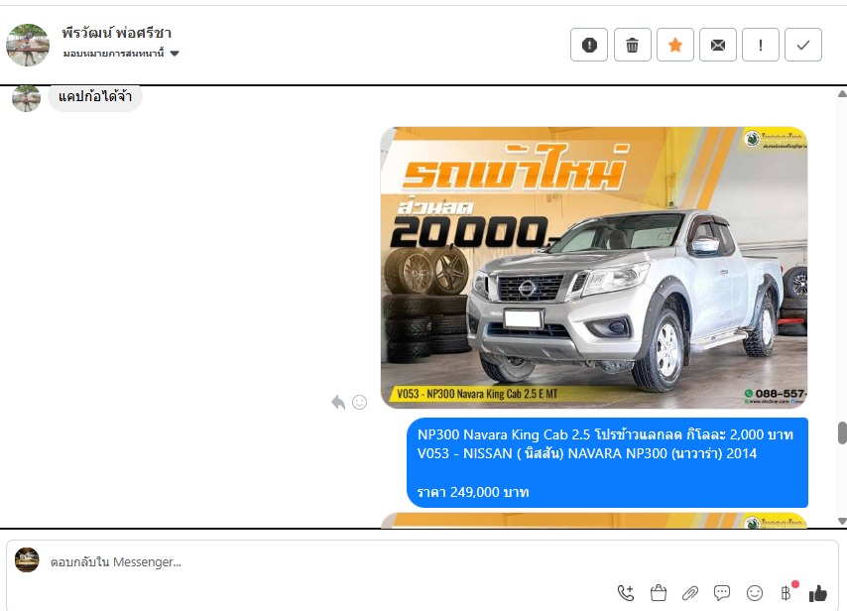Open the assign conversation dropdown arrow
847x611 pixels.
point(175,54)
